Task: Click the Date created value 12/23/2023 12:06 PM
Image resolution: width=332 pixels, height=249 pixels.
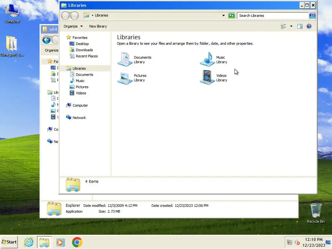Action: click(x=191, y=205)
